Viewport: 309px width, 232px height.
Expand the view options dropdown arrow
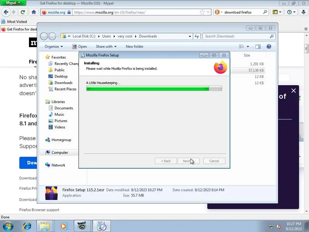coord(248,47)
